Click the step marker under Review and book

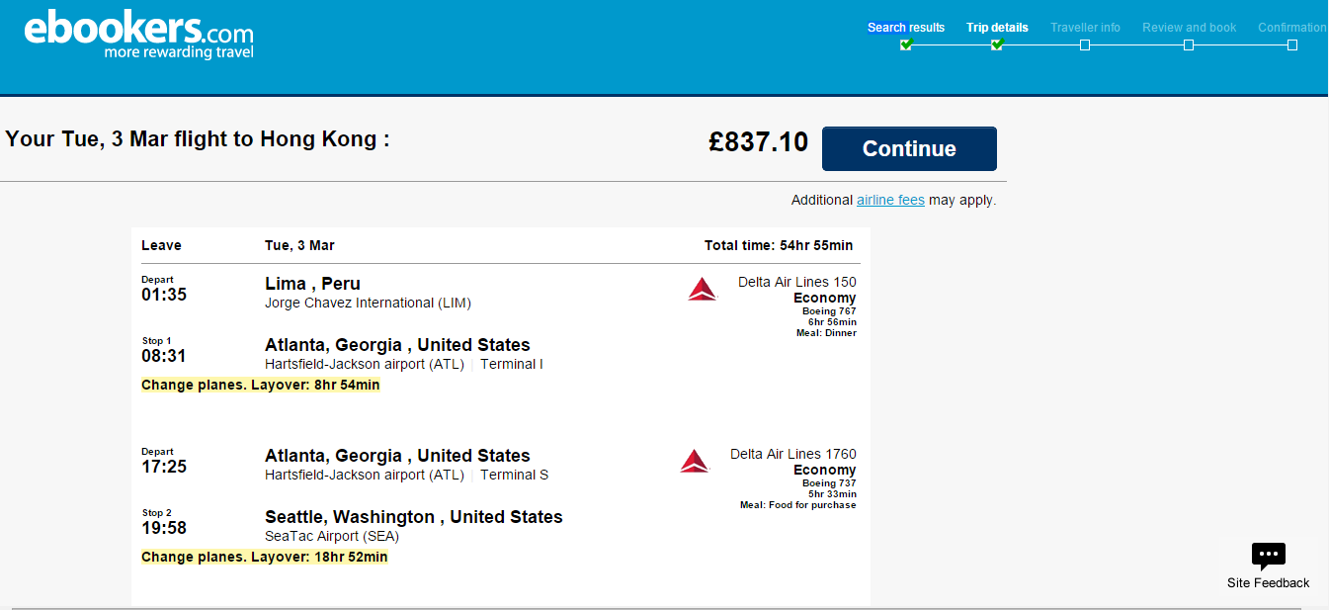[x=1189, y=44]
